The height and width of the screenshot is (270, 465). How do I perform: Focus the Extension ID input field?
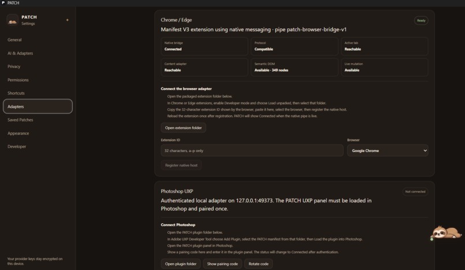[252, 151]
